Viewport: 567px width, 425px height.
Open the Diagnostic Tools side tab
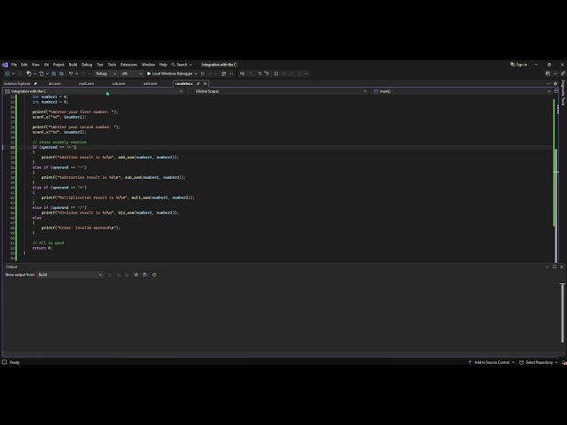tap(563, 92)
